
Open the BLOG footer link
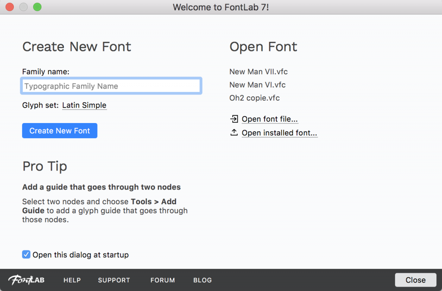(x=202, y=280)
